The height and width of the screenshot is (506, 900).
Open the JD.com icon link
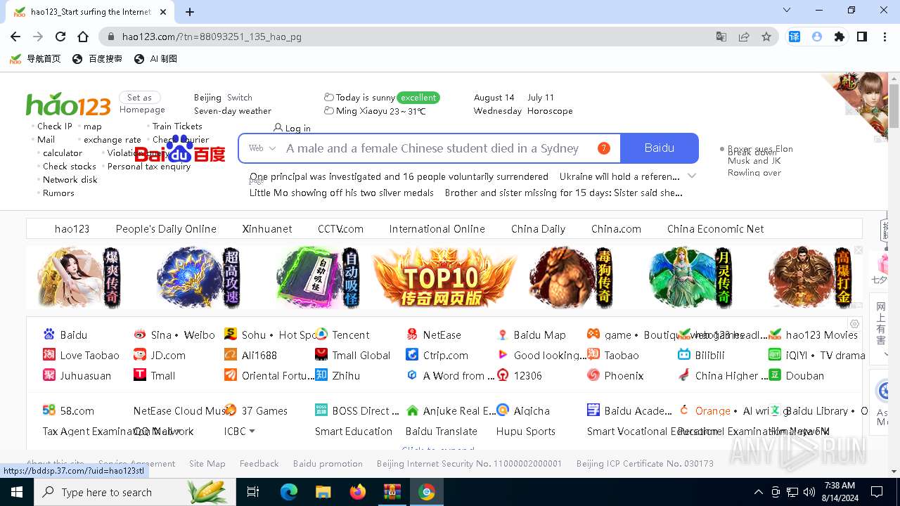click(x=140, y=355)
